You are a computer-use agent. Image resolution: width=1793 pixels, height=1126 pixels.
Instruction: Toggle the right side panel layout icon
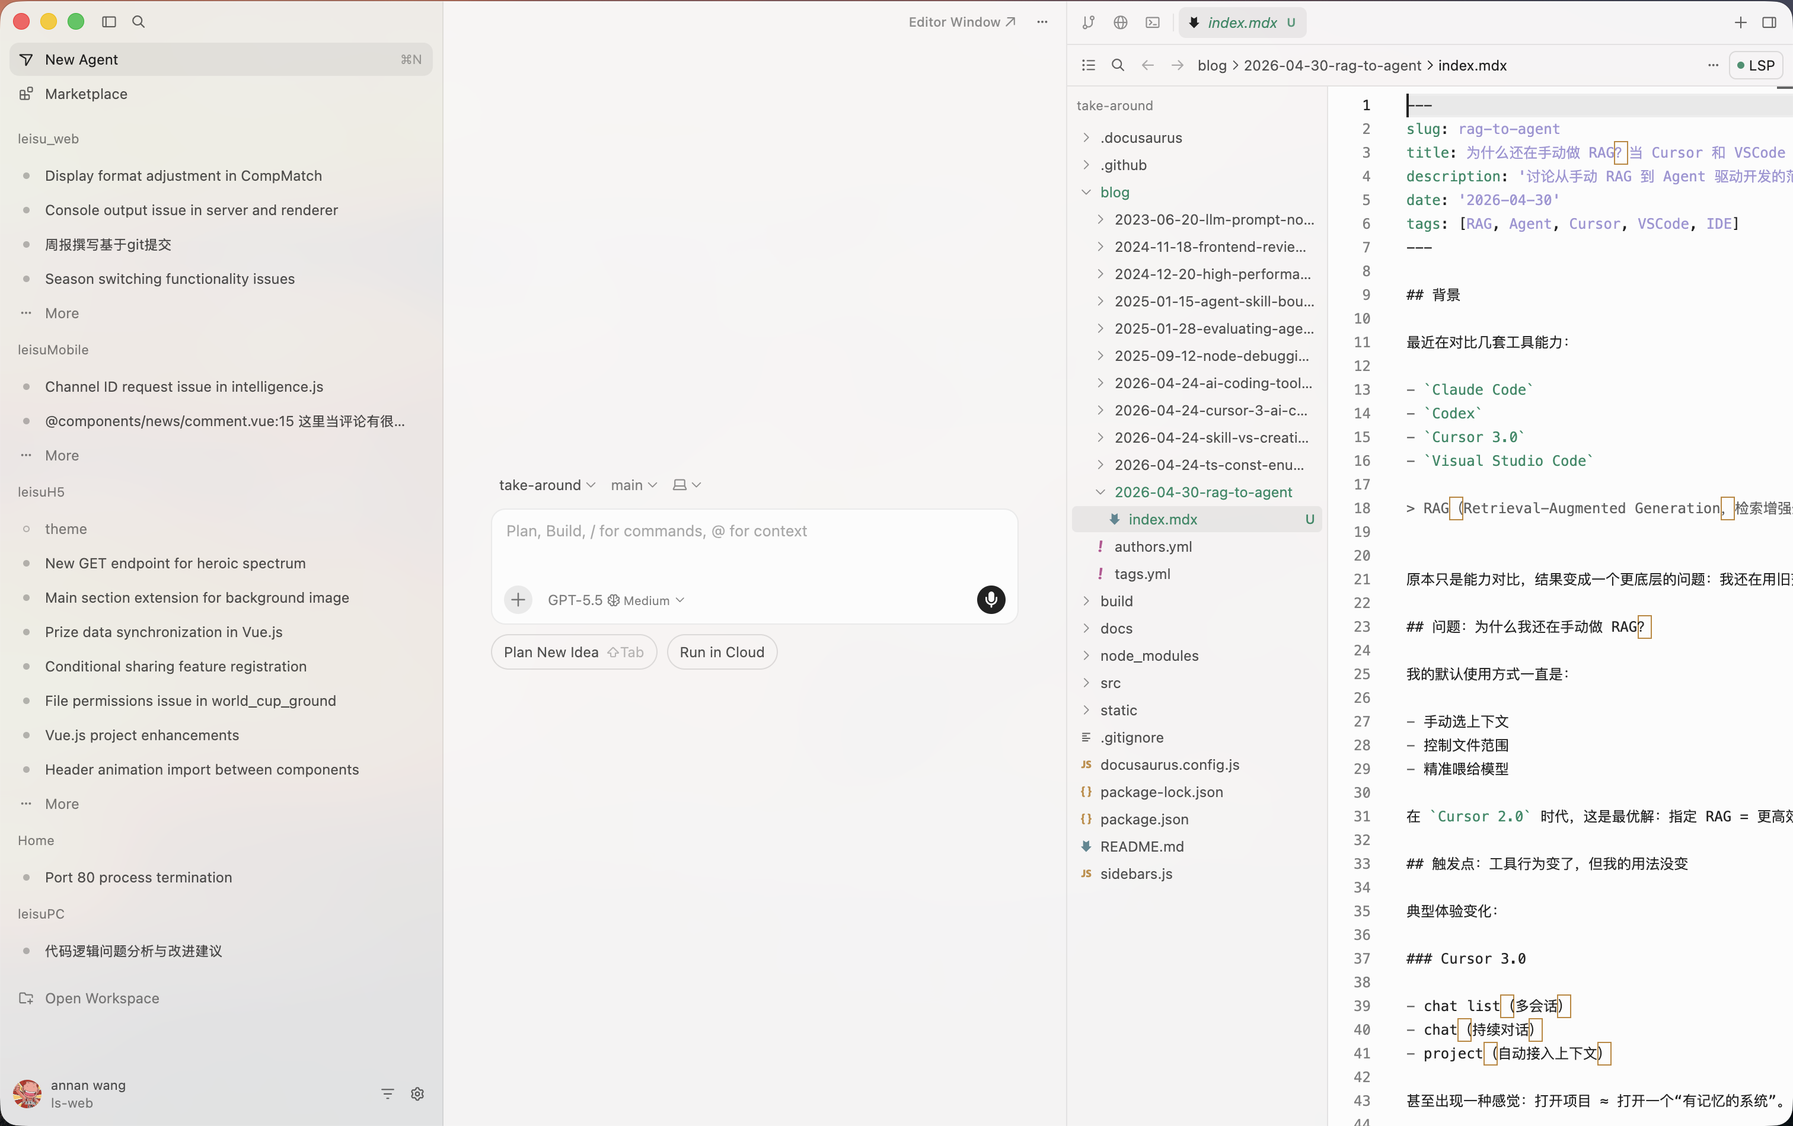(1769, 23)
